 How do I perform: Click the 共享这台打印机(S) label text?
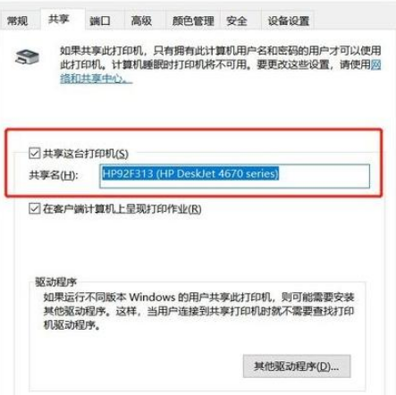(86, 154)
